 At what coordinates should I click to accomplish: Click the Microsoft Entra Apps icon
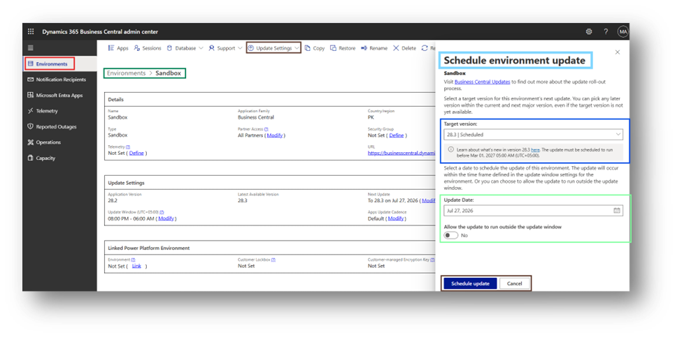pyautogui.click(x=30, y=95)
